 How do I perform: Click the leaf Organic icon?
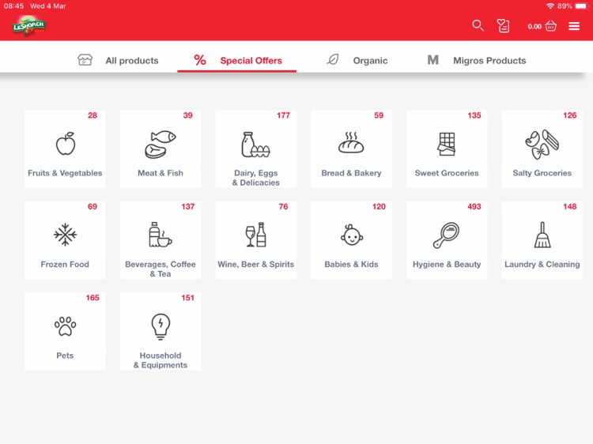click(x=332, y=60)
